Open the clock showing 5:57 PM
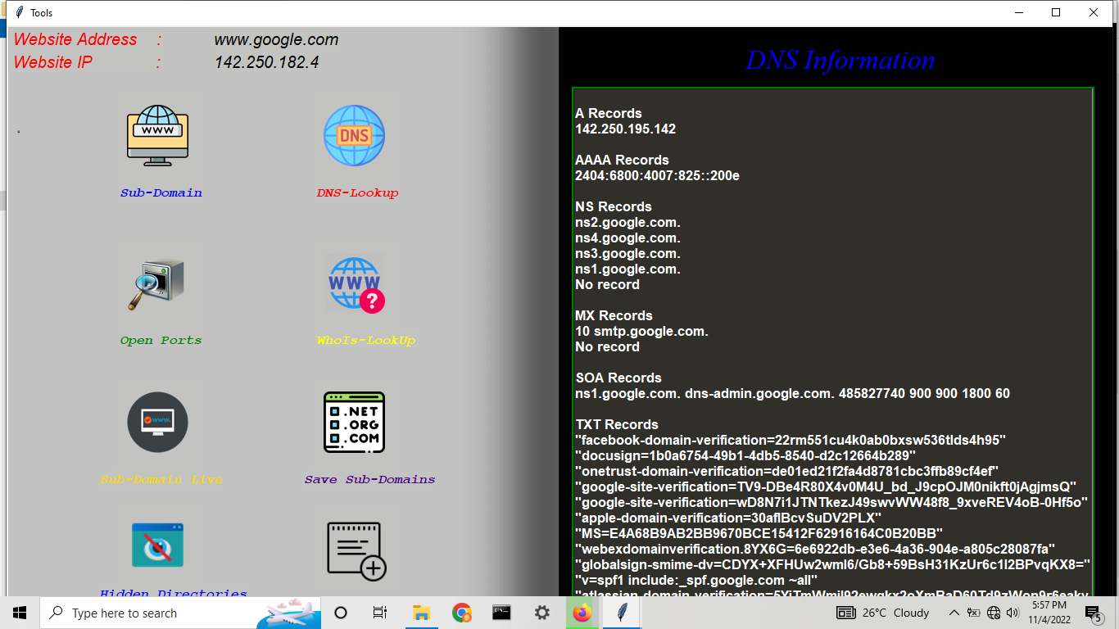The image size is (1119, 629). click(1049, 613)
